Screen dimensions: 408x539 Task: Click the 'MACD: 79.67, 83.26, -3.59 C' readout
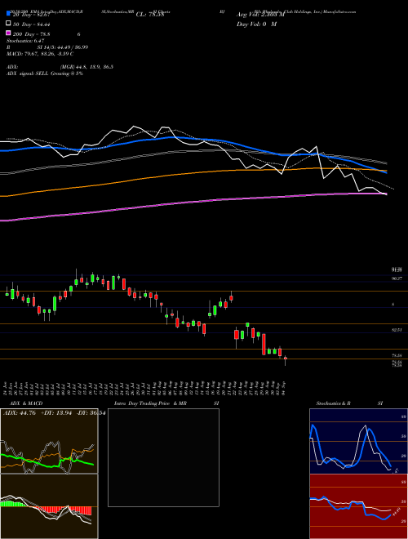coord(40,54)
